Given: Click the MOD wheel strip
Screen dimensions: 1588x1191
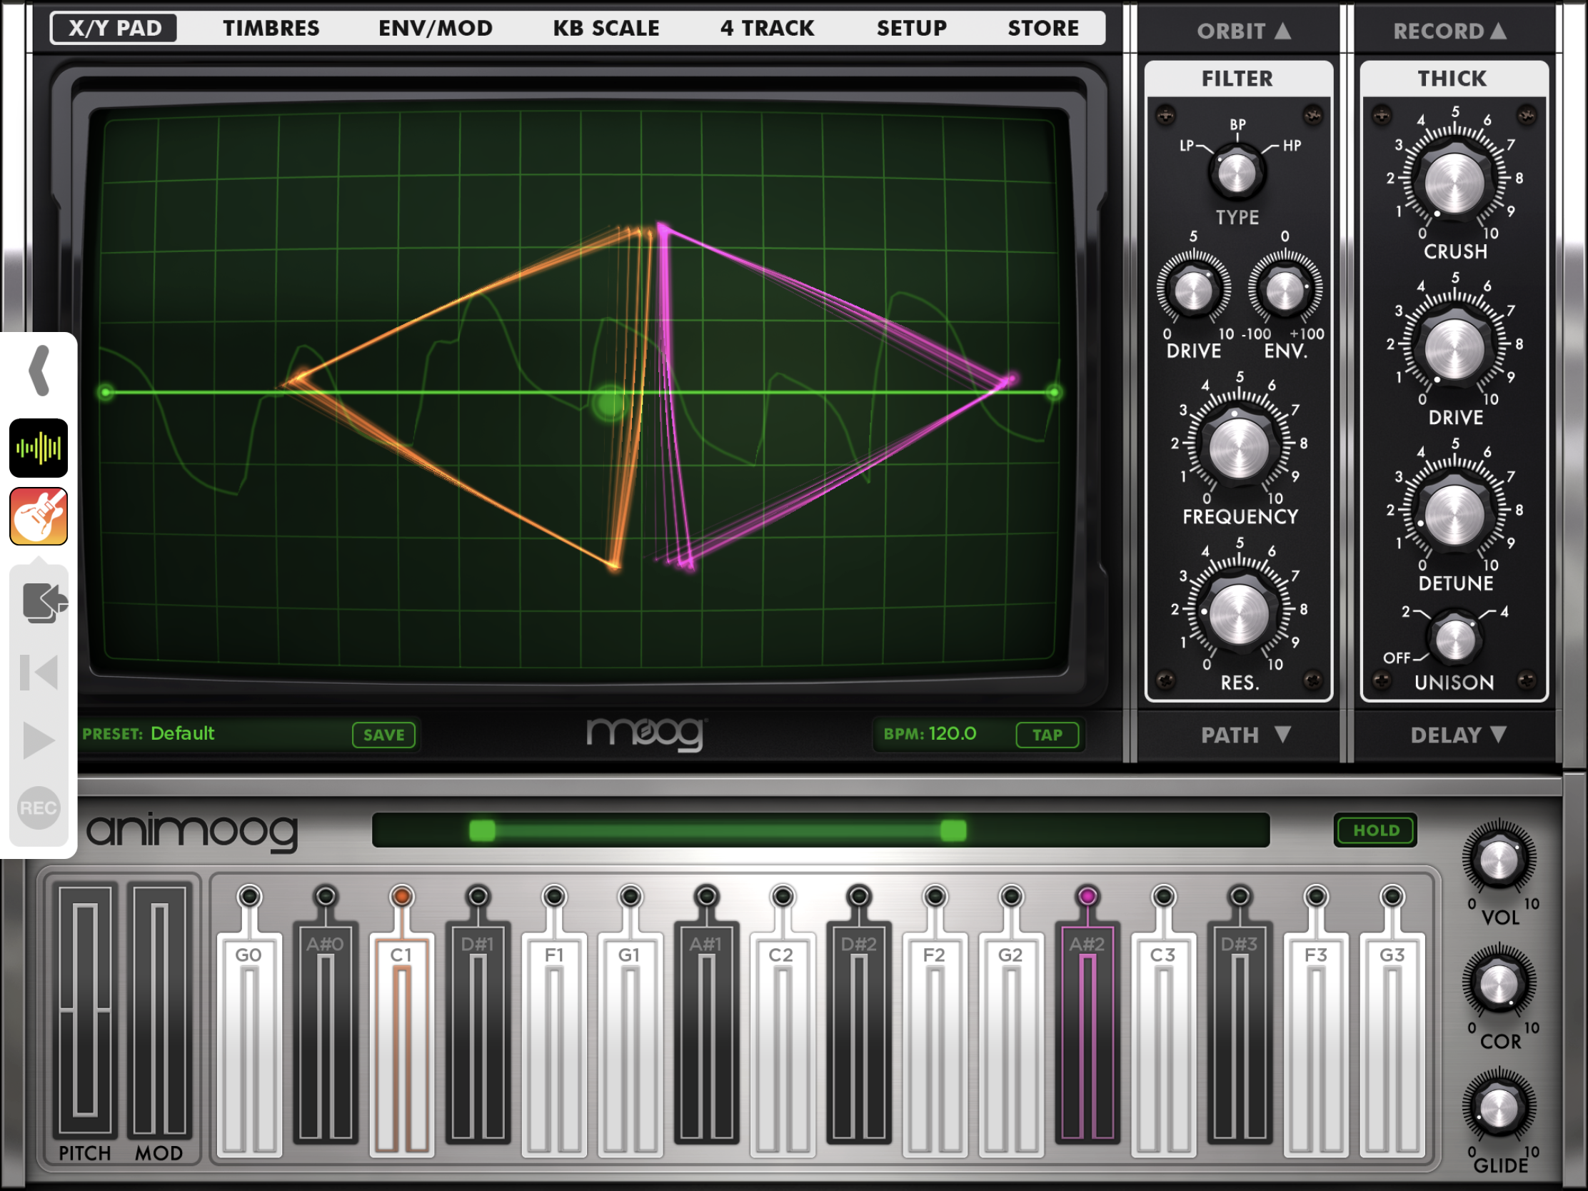Looking at the screenshot, I should pyautogui.click(x=159, y=1011).
